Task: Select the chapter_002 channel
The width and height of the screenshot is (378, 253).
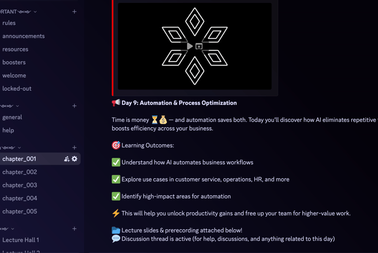Action: [20, 172]
